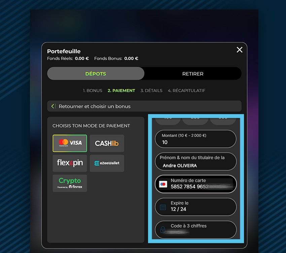
Task: Click Retourner et choisir un bonus
Action: (95, 106)
